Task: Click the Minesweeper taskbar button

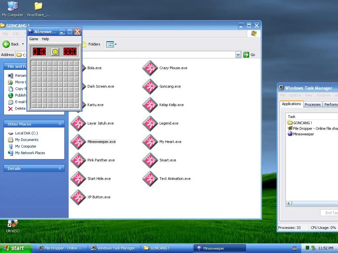Action: tap(220, 248)
